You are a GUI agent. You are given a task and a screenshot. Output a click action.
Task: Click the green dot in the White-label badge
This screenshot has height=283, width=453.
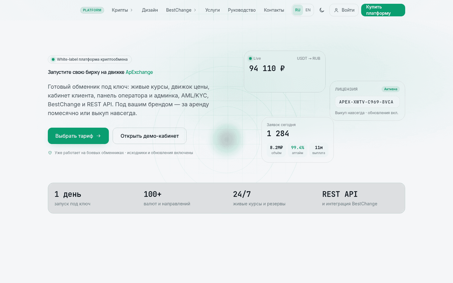[53, 59]
